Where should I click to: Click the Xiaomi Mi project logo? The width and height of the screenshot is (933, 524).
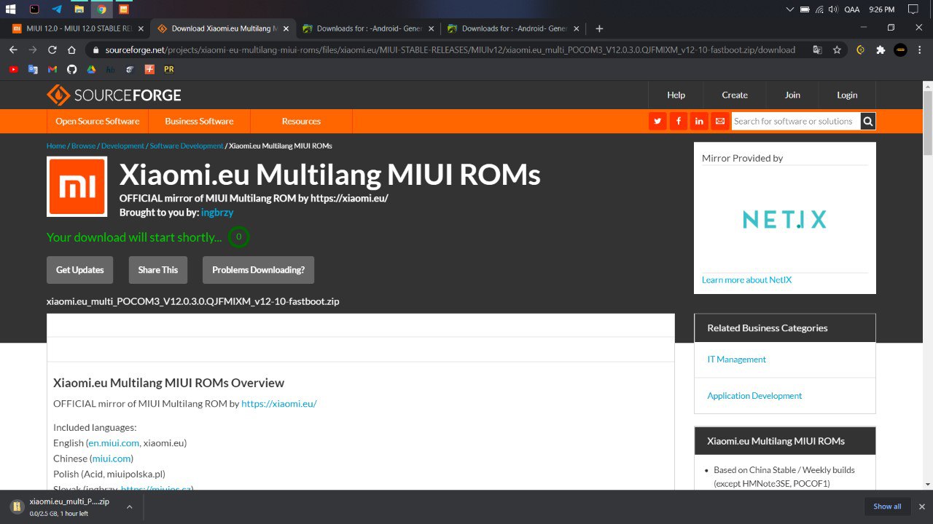[77, 187]
